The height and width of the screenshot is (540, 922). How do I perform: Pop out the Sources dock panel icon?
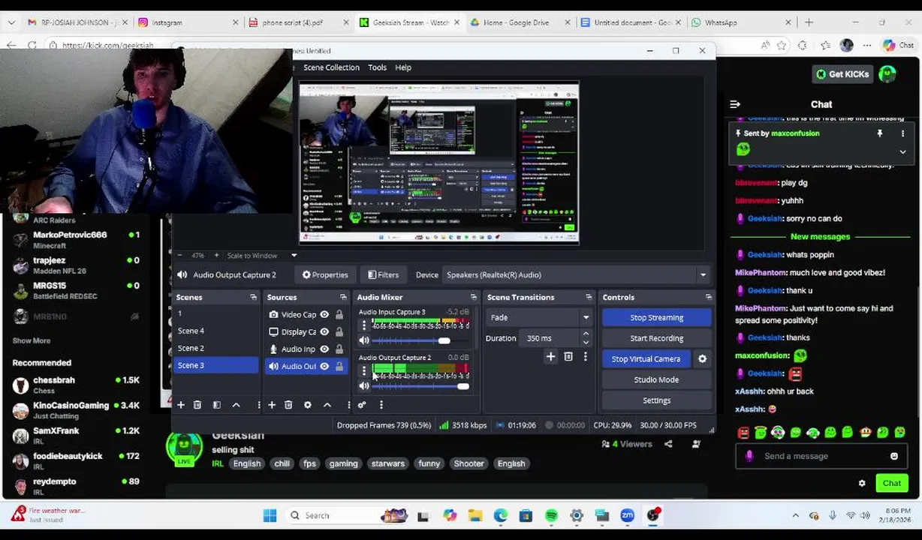point(343,298)
